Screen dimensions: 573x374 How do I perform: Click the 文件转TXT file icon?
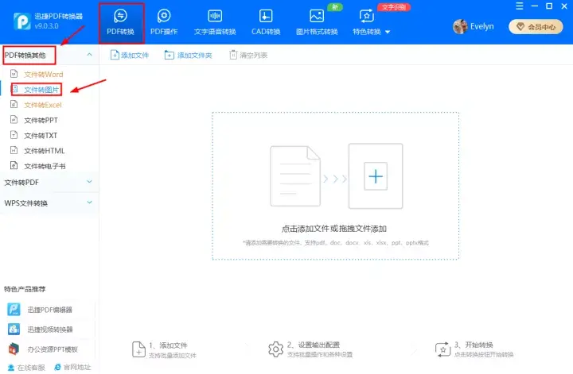[x=14, y=135]
